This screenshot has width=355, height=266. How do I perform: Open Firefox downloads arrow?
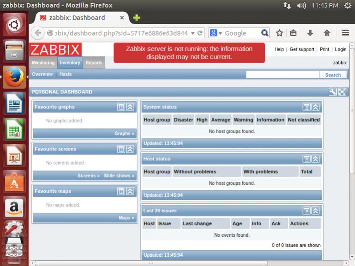point(310,33)
